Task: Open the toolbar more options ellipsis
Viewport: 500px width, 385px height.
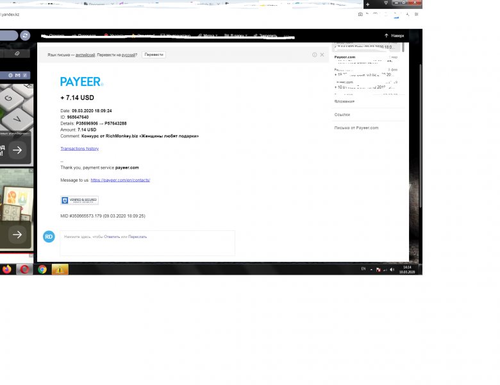Action: point(287,35)
